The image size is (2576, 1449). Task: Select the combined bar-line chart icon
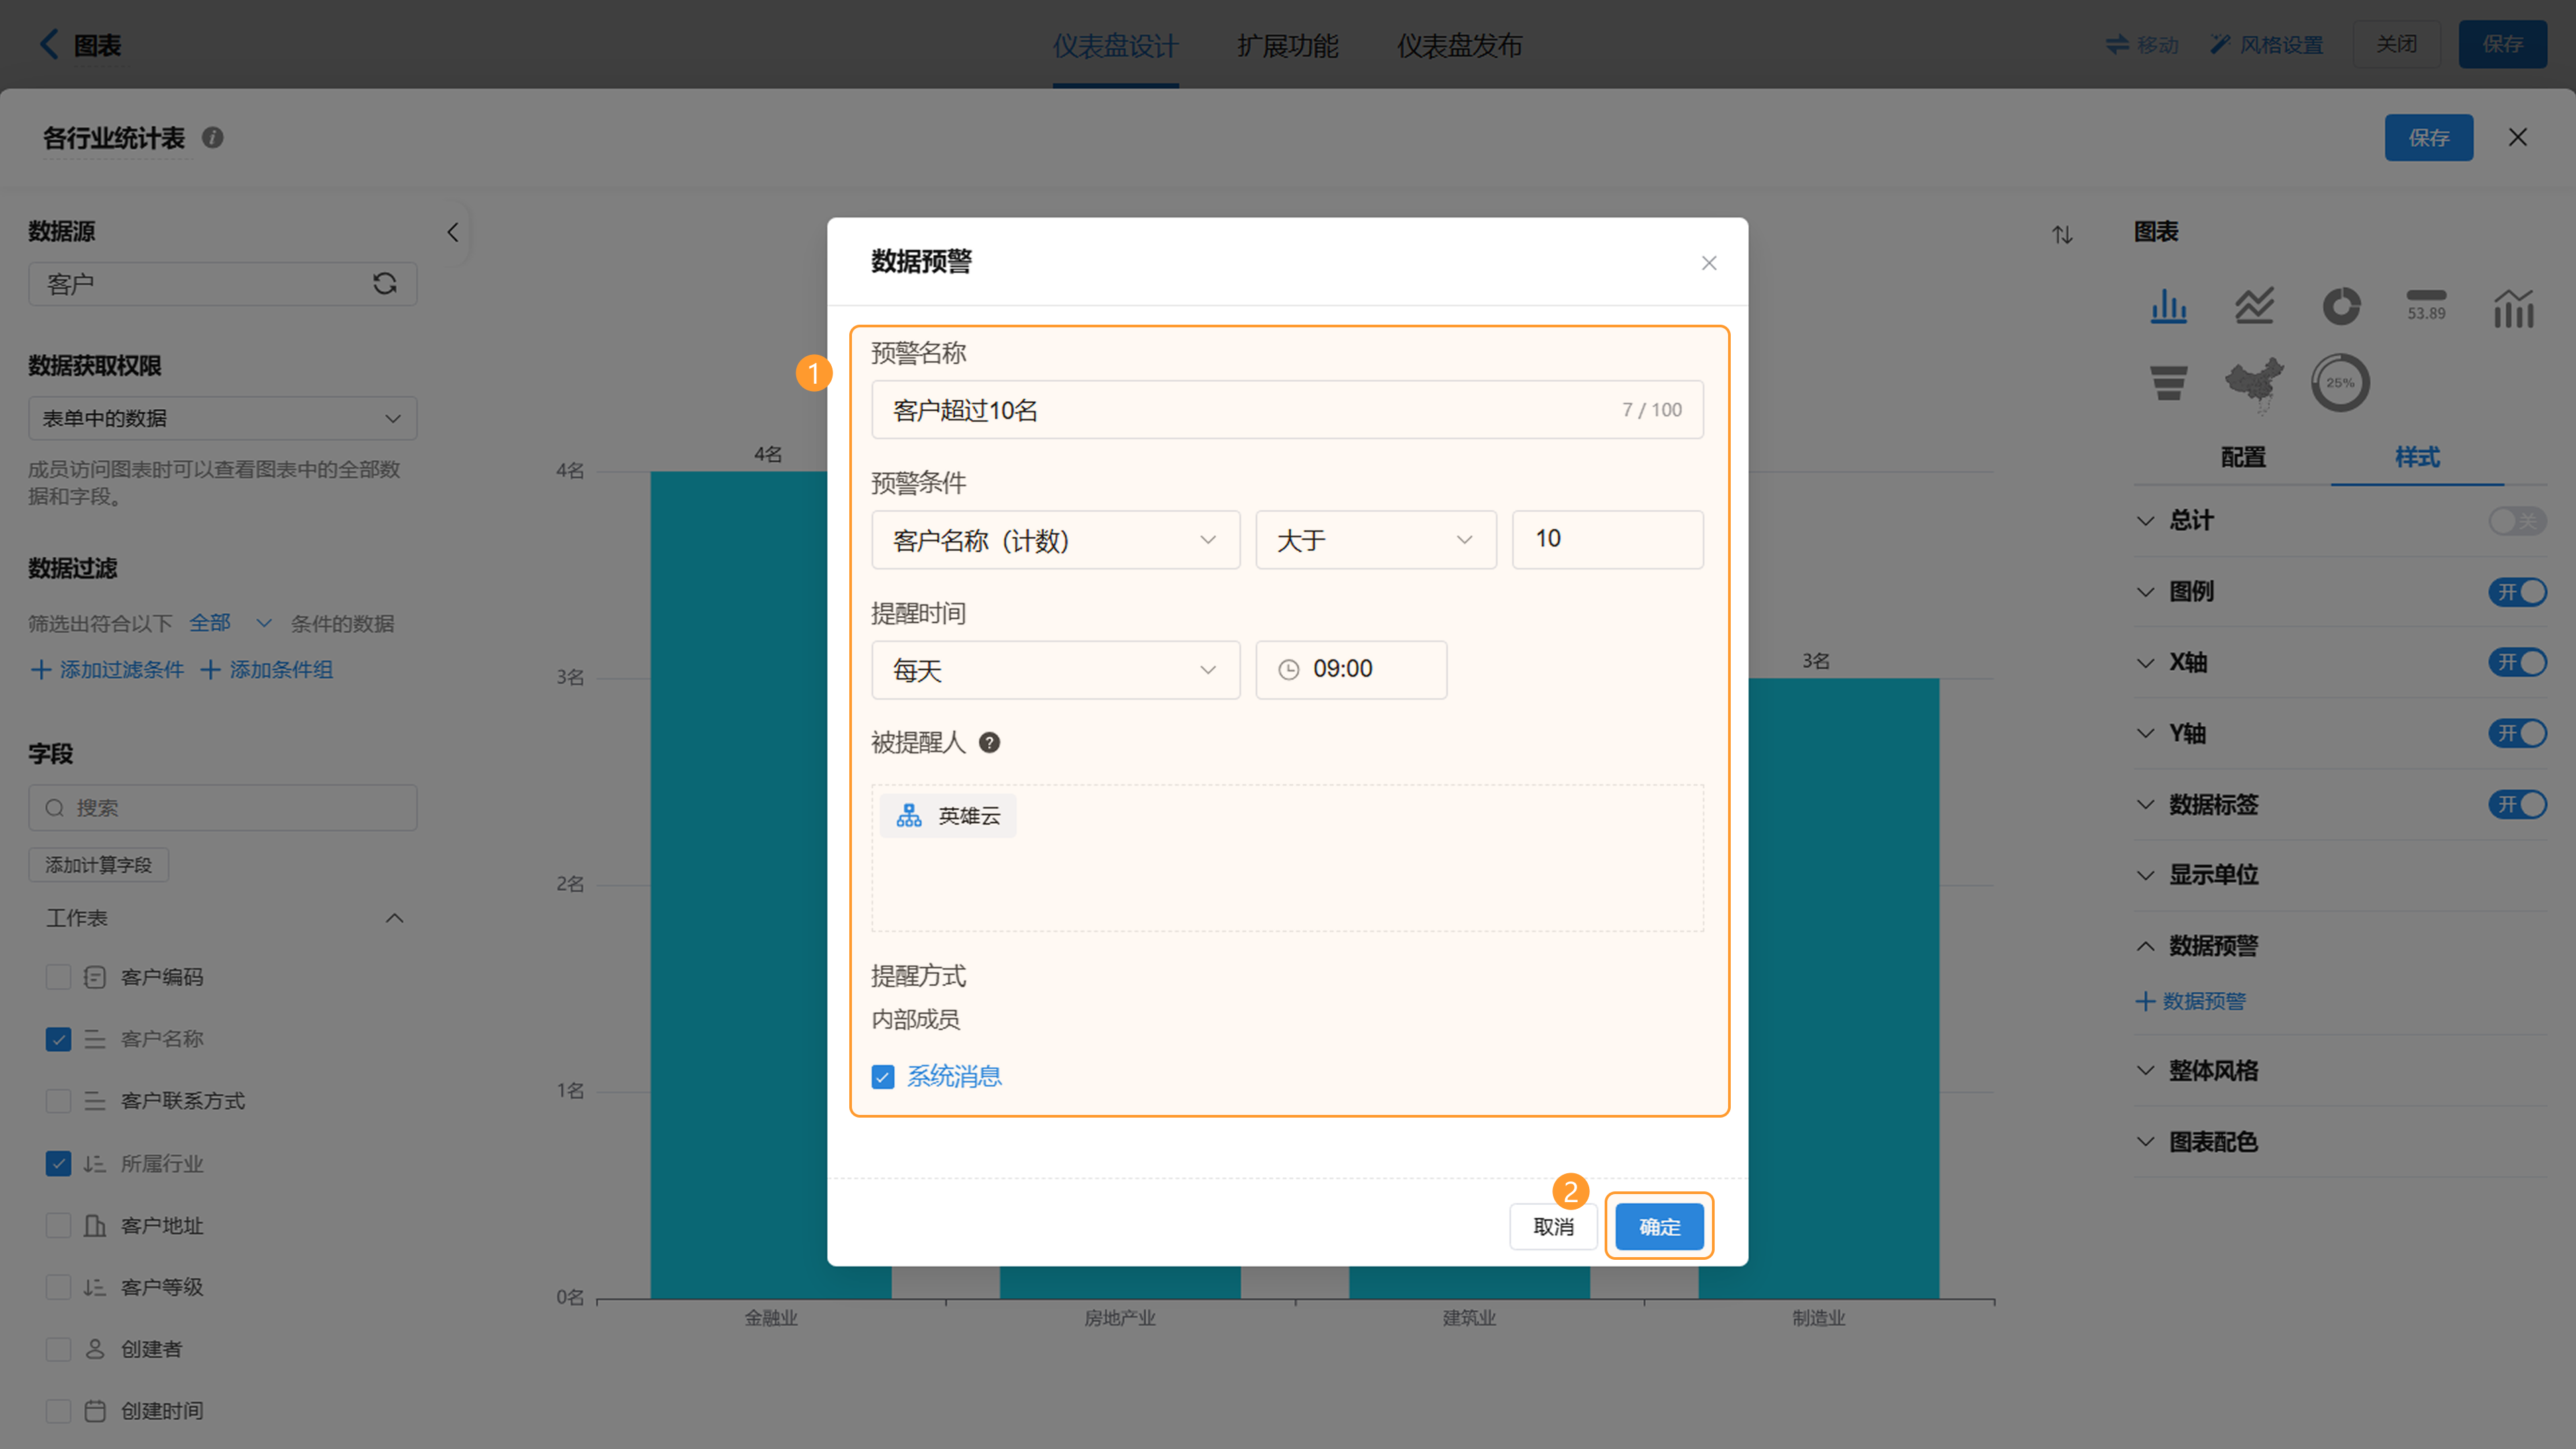coord(2513,308)
